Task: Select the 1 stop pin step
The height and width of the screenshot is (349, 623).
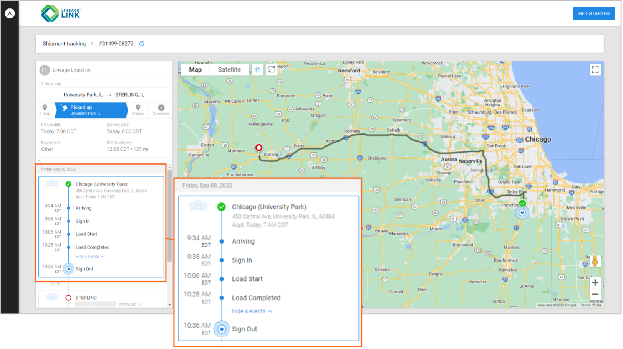Action: click(x=45, y=110)
